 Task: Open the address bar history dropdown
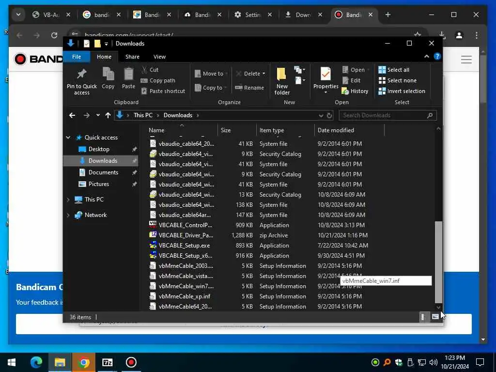pyautogui.click(x=321, y=115)
